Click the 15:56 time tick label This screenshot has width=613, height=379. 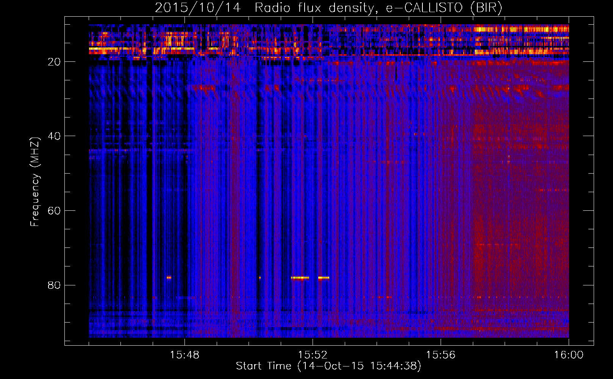[441, 355]
